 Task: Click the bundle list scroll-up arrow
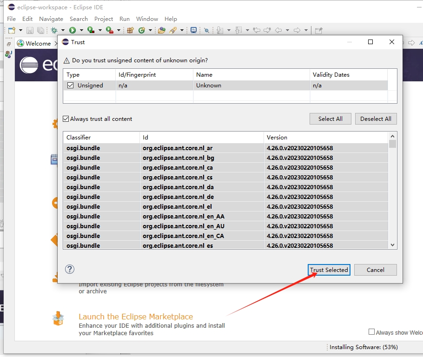point(392,136)
